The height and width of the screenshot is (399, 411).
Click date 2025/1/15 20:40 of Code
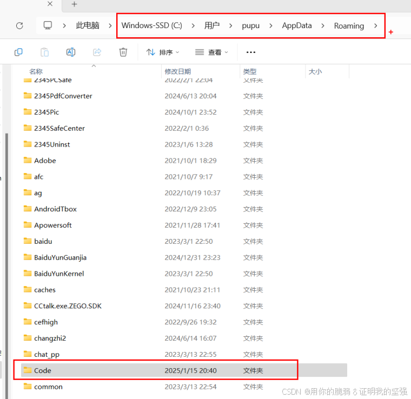pos(190,371)
